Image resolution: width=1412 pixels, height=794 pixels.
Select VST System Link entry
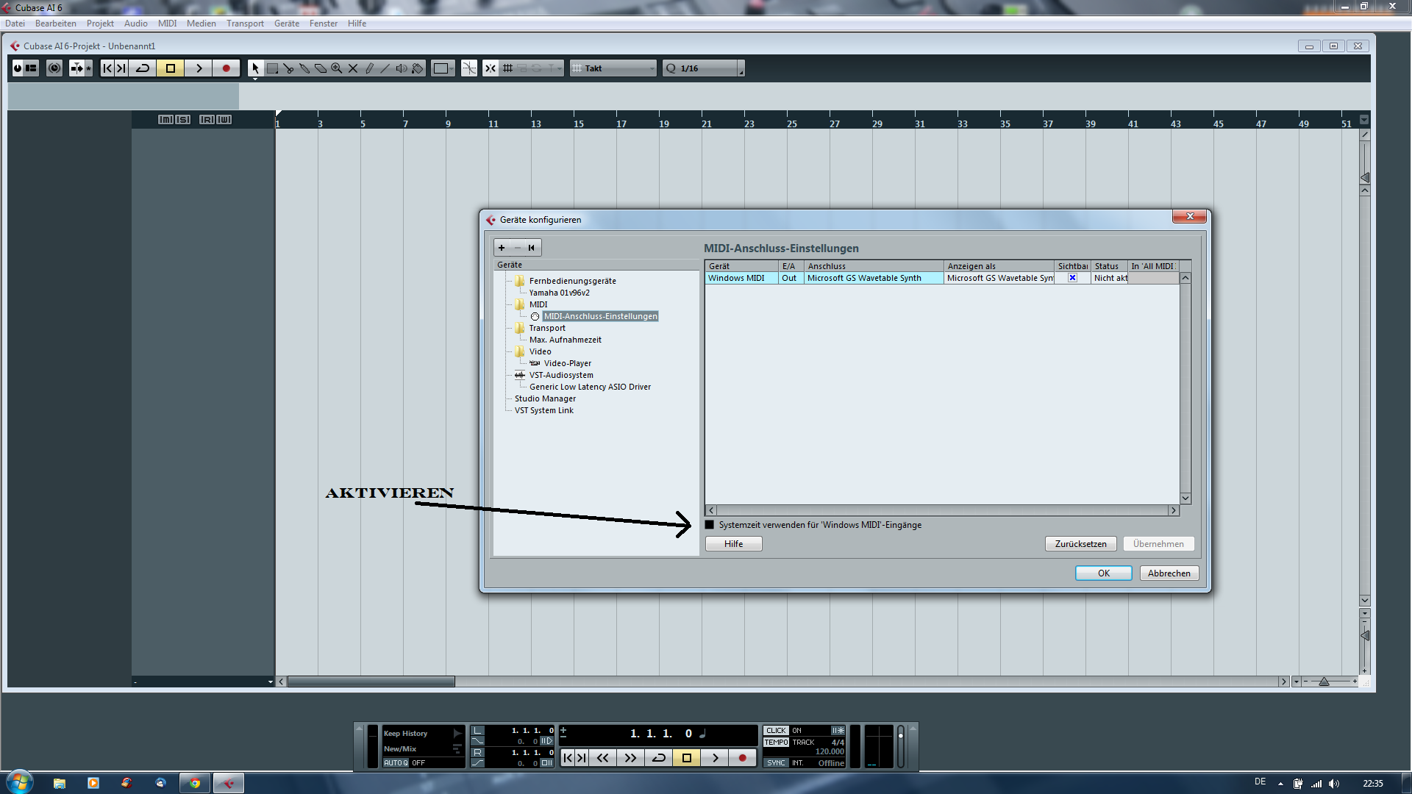pos(543,410)
